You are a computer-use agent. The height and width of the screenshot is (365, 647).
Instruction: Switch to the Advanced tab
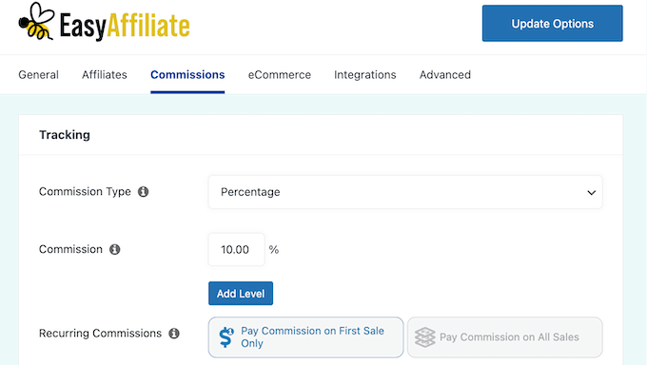[x=445, y=75]
